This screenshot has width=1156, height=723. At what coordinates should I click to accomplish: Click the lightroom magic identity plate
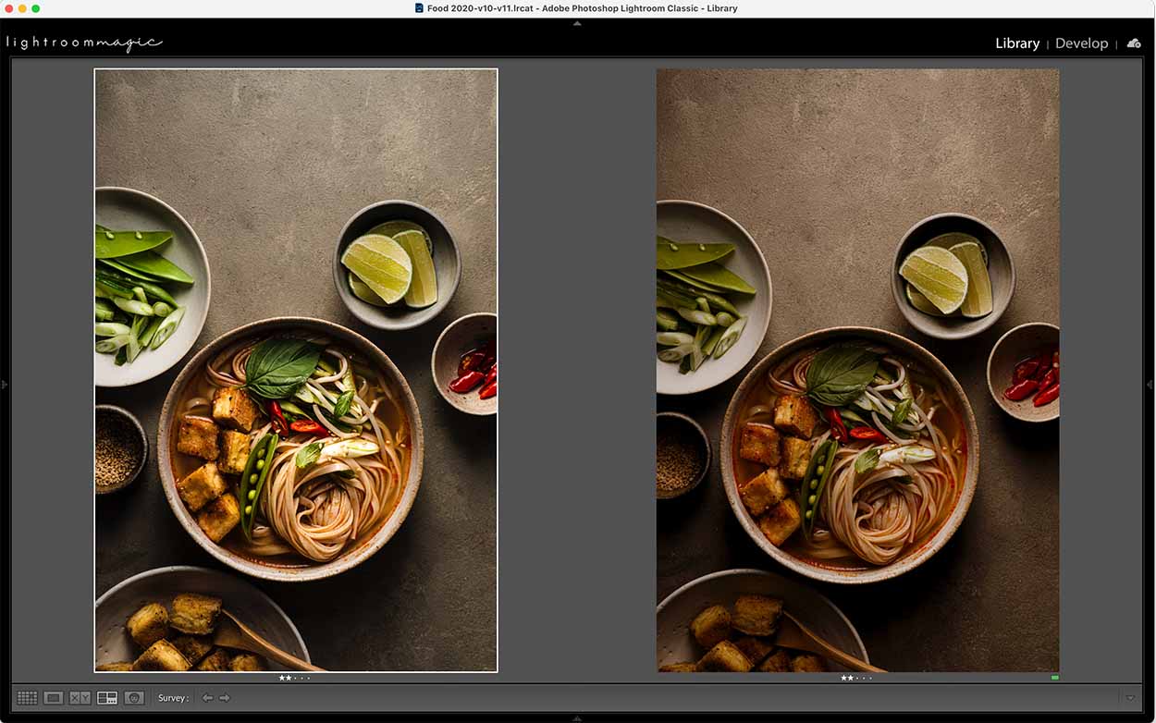coord(84,43)
